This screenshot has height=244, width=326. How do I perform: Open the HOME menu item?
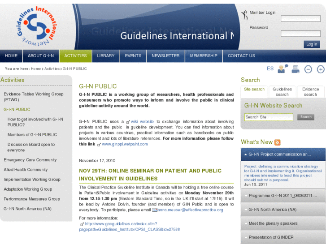[11, 56]
